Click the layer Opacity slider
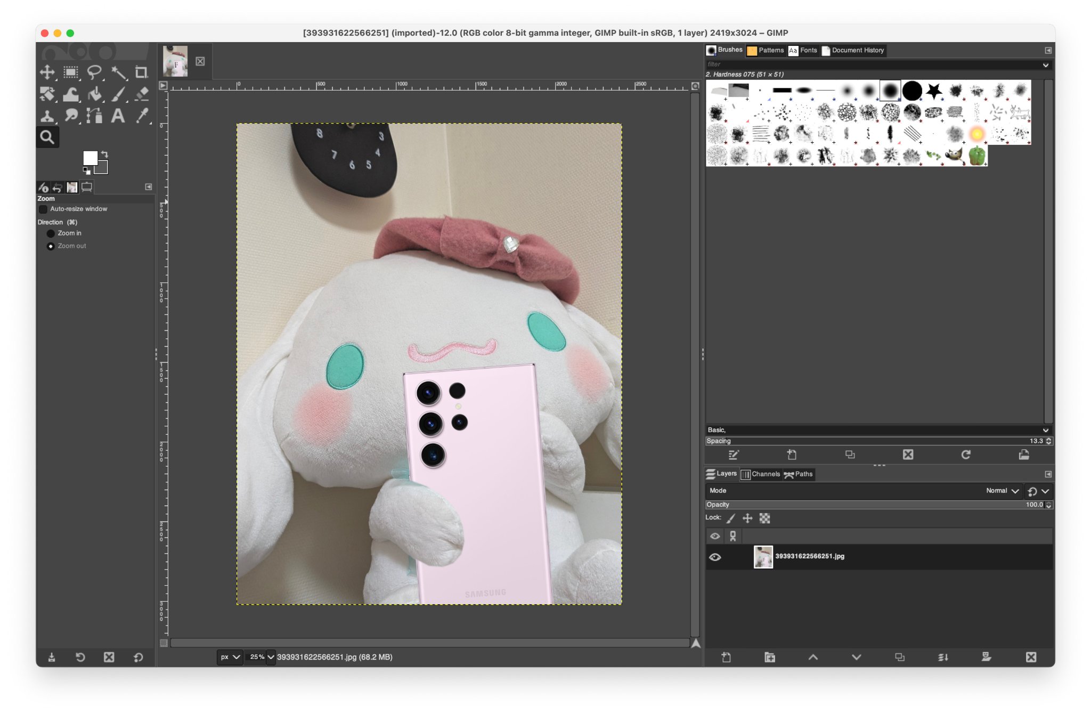 point(874,505)
